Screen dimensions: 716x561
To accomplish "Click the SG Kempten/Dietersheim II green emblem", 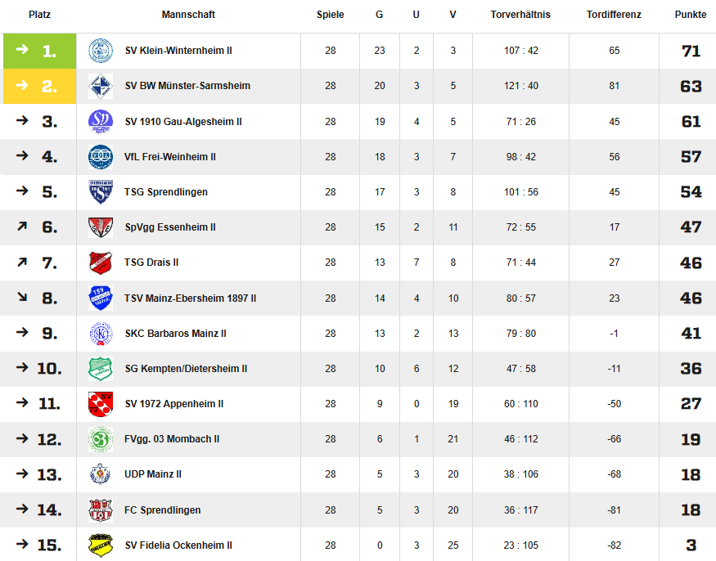I will coord(101,369).
